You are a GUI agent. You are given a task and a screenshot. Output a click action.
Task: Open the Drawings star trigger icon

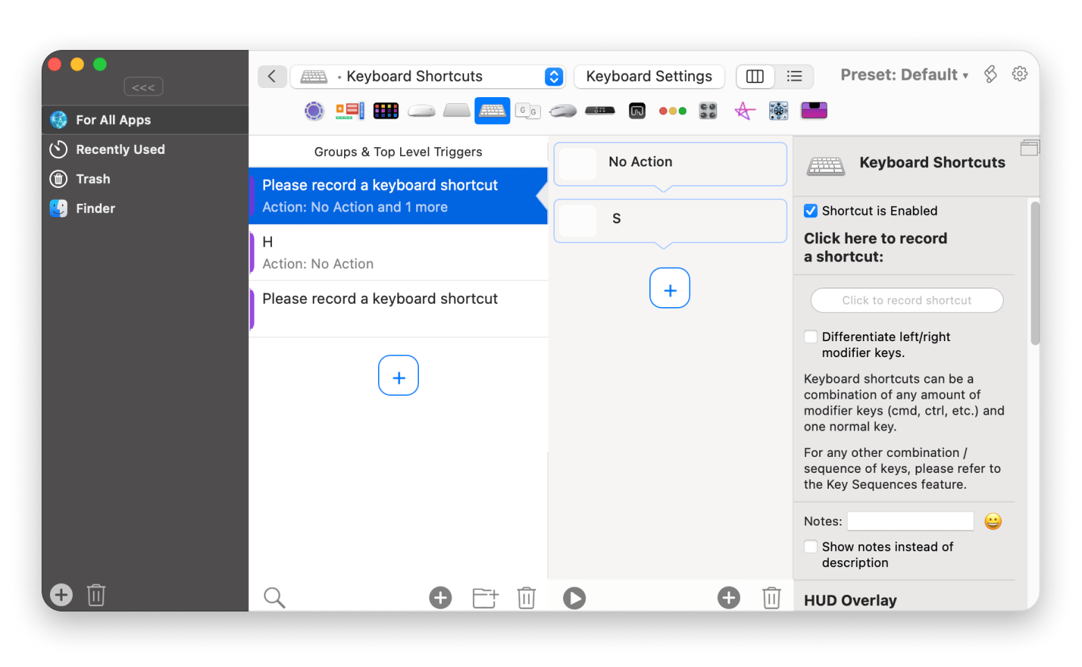744,111
